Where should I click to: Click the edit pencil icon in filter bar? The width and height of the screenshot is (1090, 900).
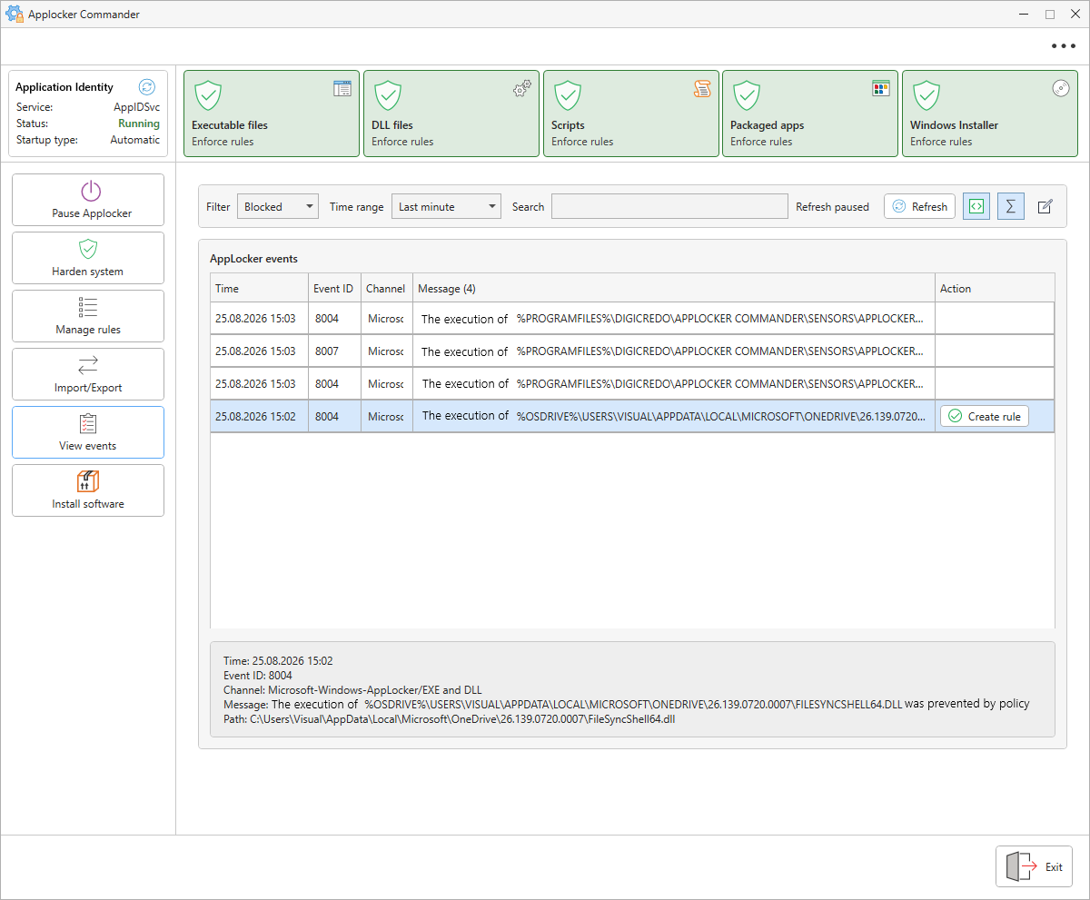(x=1045, y=206)
